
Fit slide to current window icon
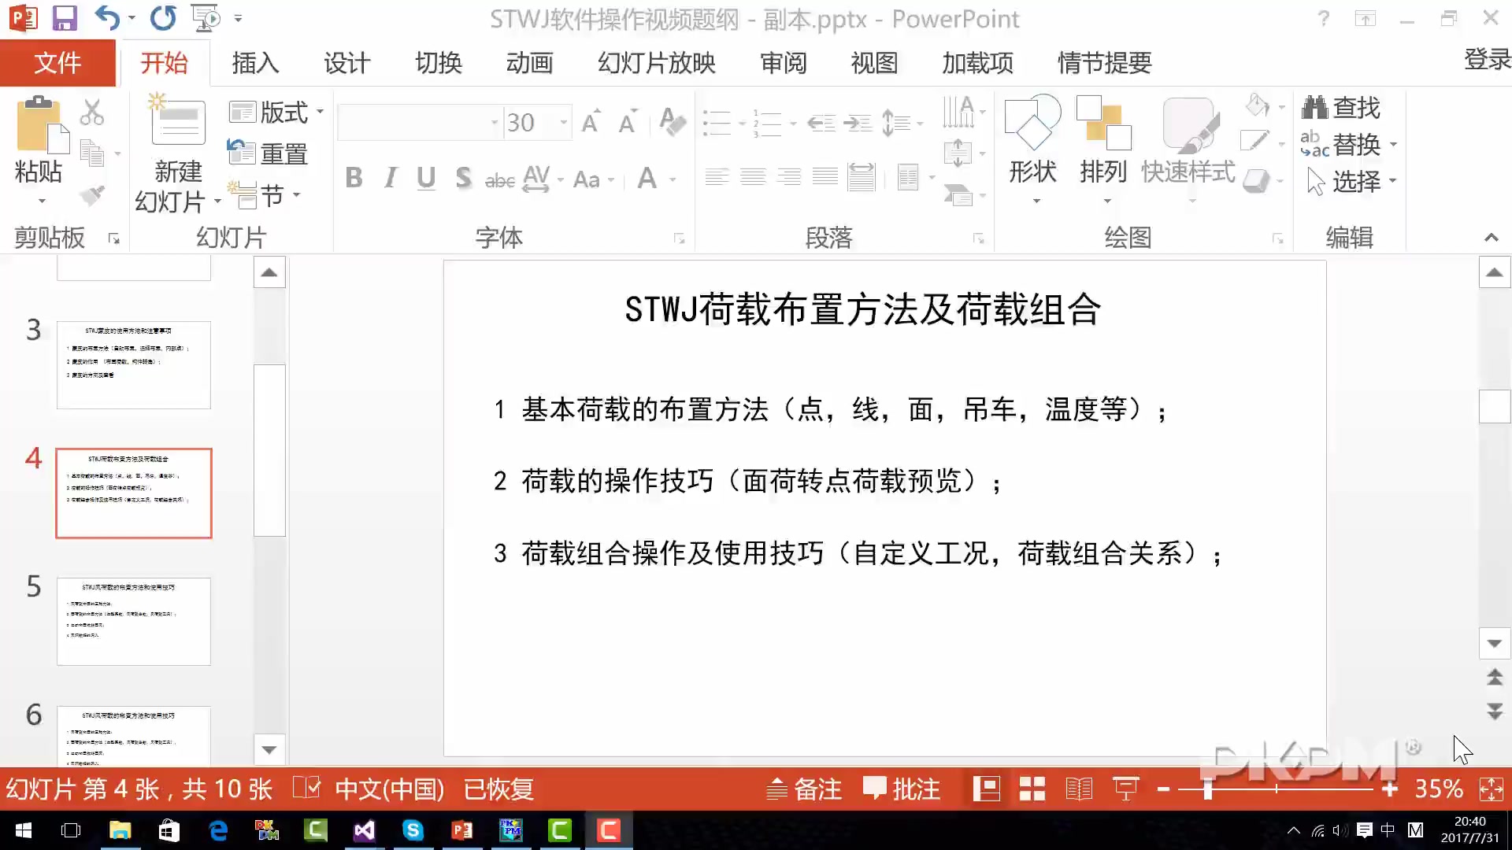[1492, 789]
